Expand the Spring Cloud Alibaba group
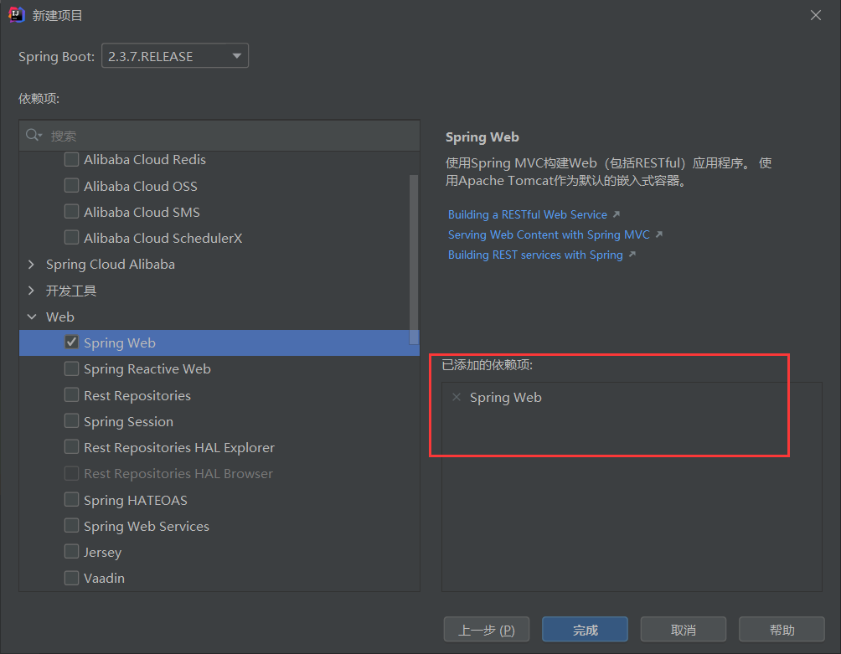This screenshot has width=841, height=654. tap(31, 265)
